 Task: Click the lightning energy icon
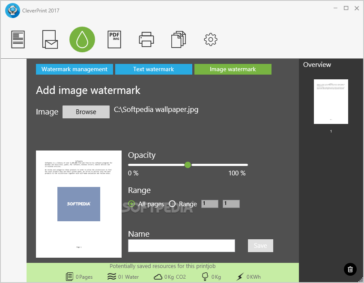tap(240, 277)
